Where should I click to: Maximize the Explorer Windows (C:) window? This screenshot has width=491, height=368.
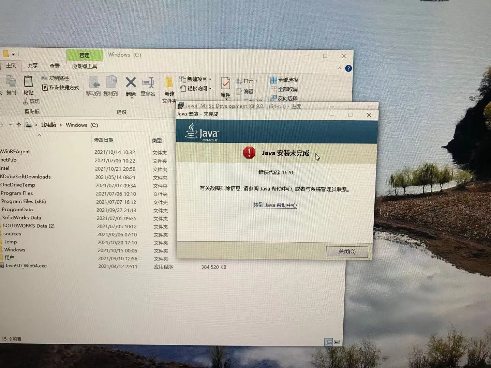(325, 56)
